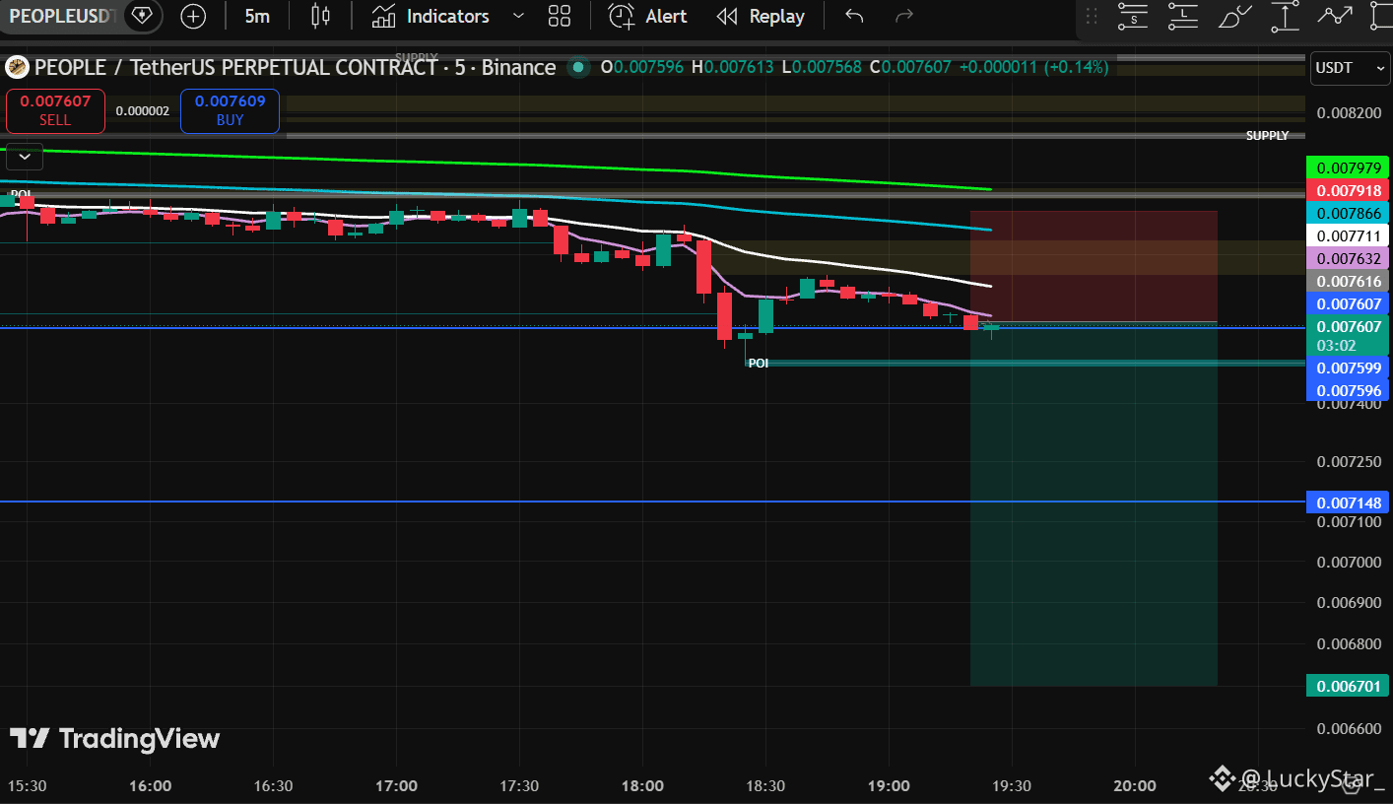This screenshot has height=804, width=1393.
Task: Click the open value O0.007596
Action: (x=642, y=67)
